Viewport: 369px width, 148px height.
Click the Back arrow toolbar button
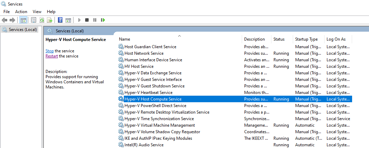click(4, 20)
